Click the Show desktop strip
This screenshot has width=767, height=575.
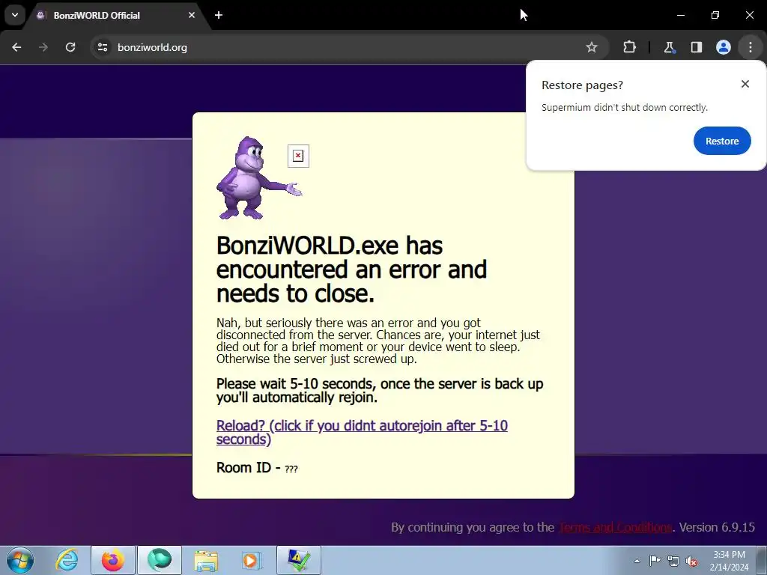761,560
